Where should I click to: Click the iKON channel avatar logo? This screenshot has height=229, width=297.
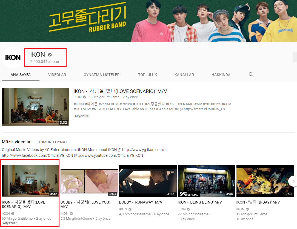click(x=13, y=57)
